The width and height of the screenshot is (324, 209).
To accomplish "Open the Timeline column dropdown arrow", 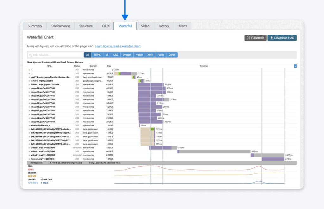I will [295, 66].
